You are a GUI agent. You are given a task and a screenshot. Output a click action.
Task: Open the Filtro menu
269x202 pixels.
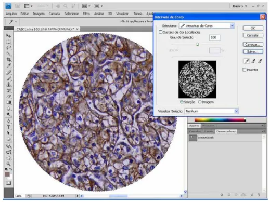click(86, 14)
